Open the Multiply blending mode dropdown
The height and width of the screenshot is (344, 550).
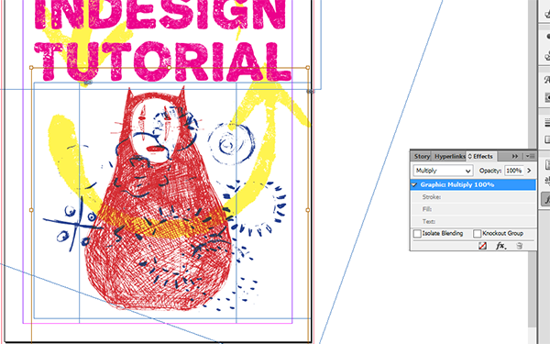443,171
